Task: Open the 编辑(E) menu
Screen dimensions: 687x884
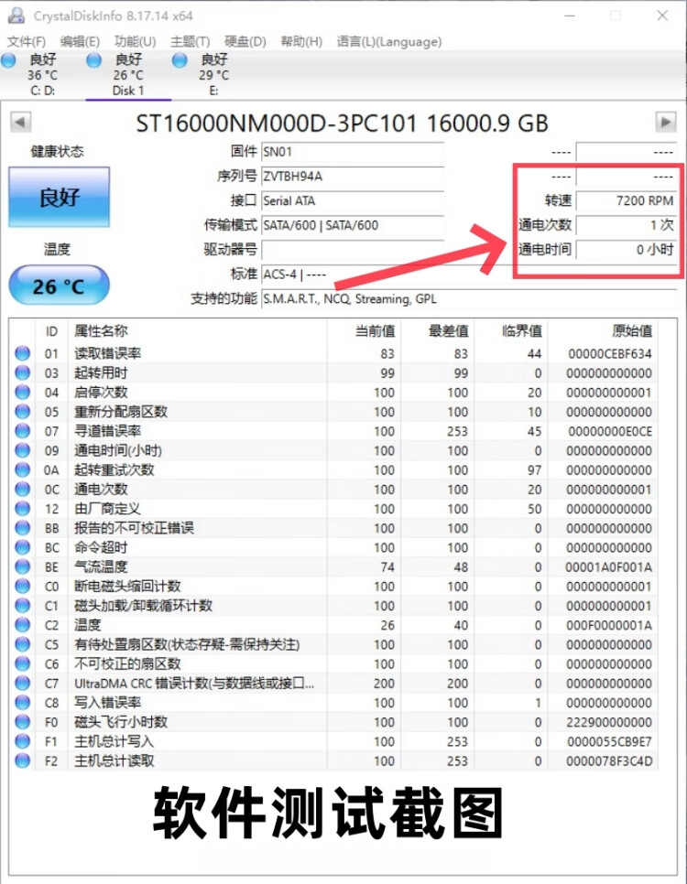Action: pos(80,42)
